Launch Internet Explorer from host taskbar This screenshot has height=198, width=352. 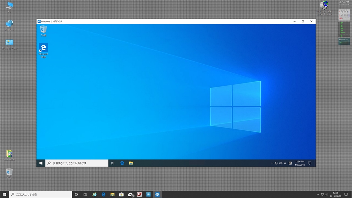(95, 195)
